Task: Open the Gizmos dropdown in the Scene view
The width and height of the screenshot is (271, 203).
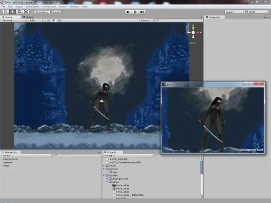Action: coord(145,20)
